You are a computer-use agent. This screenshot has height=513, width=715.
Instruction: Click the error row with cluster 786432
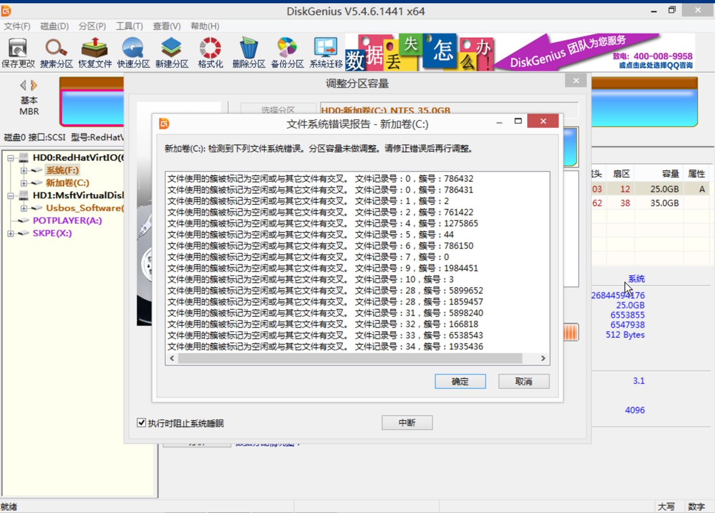321,179
